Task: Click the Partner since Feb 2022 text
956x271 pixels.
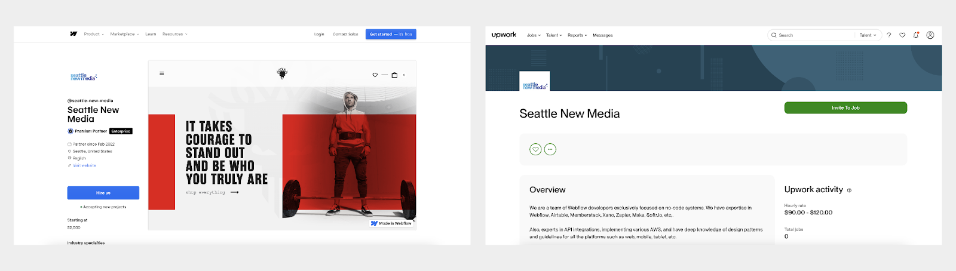Action: tap(93, 144)
